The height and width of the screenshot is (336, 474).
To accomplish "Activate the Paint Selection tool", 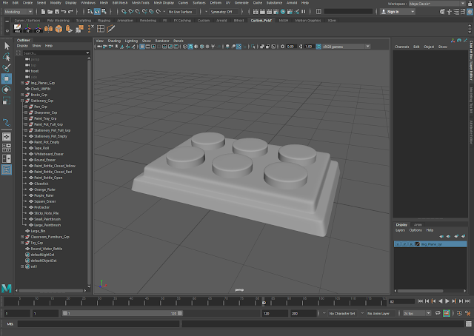I will (x=7, y=67).
